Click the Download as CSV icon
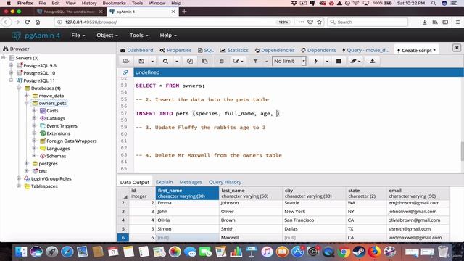 coord(372,61)
